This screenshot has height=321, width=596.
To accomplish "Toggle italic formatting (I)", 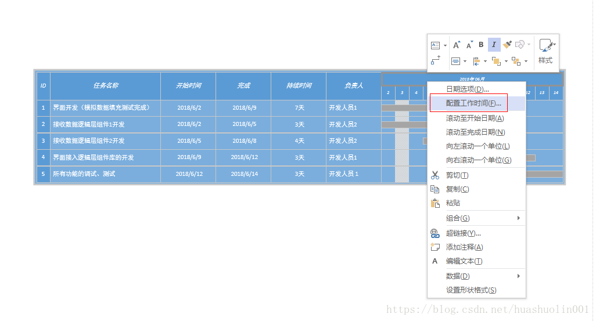I will (494, 45).
